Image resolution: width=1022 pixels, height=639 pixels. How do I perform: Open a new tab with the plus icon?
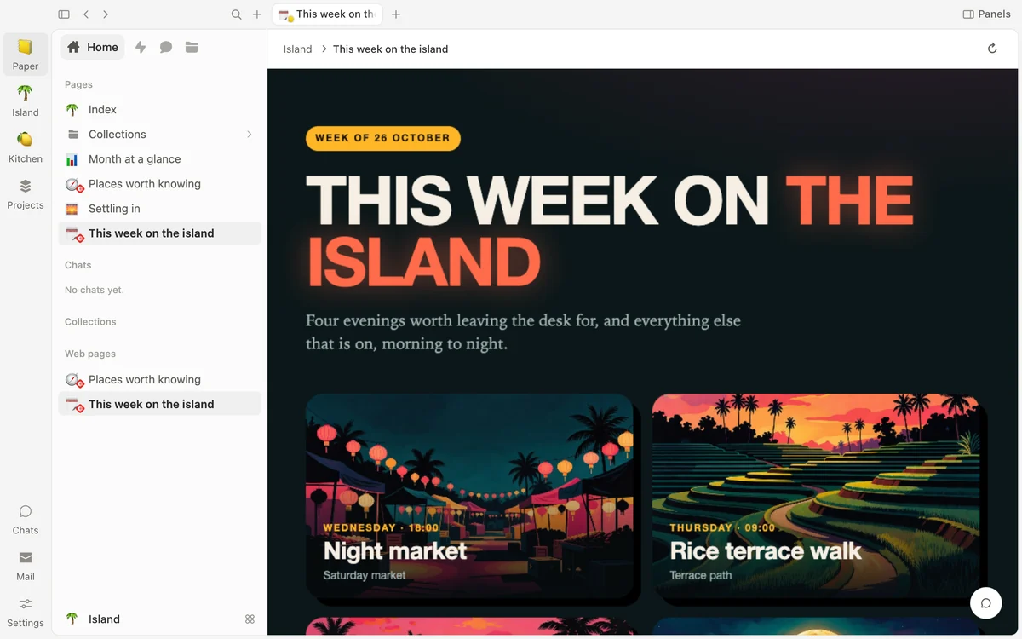click(x=396, y=14)
